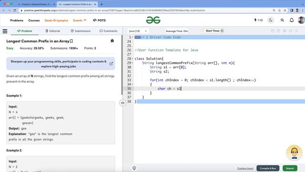Click the 'Easy' difficulty label
Screen dimensions: 305x172
click(10, 48)
